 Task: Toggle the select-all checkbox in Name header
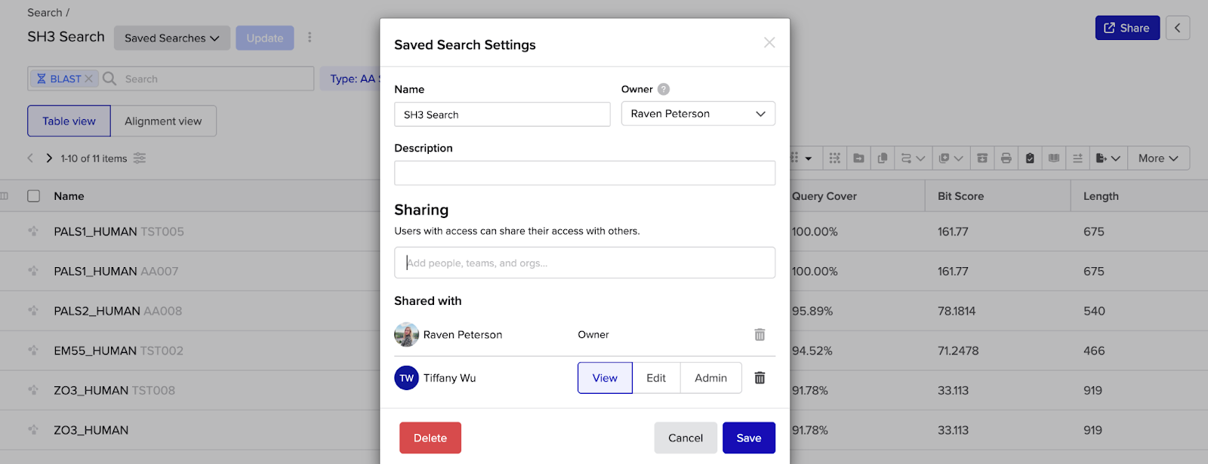click(x=34, y=196)
